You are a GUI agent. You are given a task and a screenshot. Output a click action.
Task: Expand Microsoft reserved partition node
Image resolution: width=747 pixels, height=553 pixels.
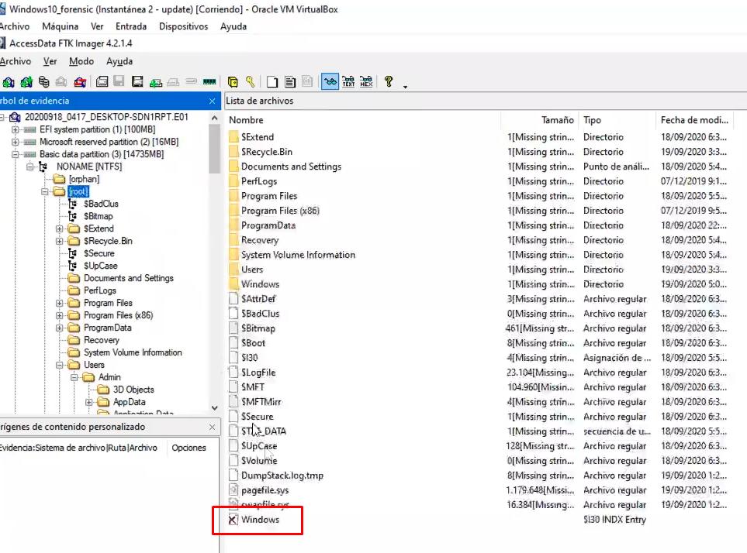16,142
